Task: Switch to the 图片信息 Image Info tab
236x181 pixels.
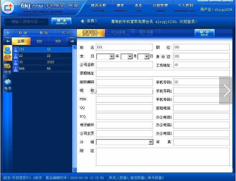Action: point(146,33)
